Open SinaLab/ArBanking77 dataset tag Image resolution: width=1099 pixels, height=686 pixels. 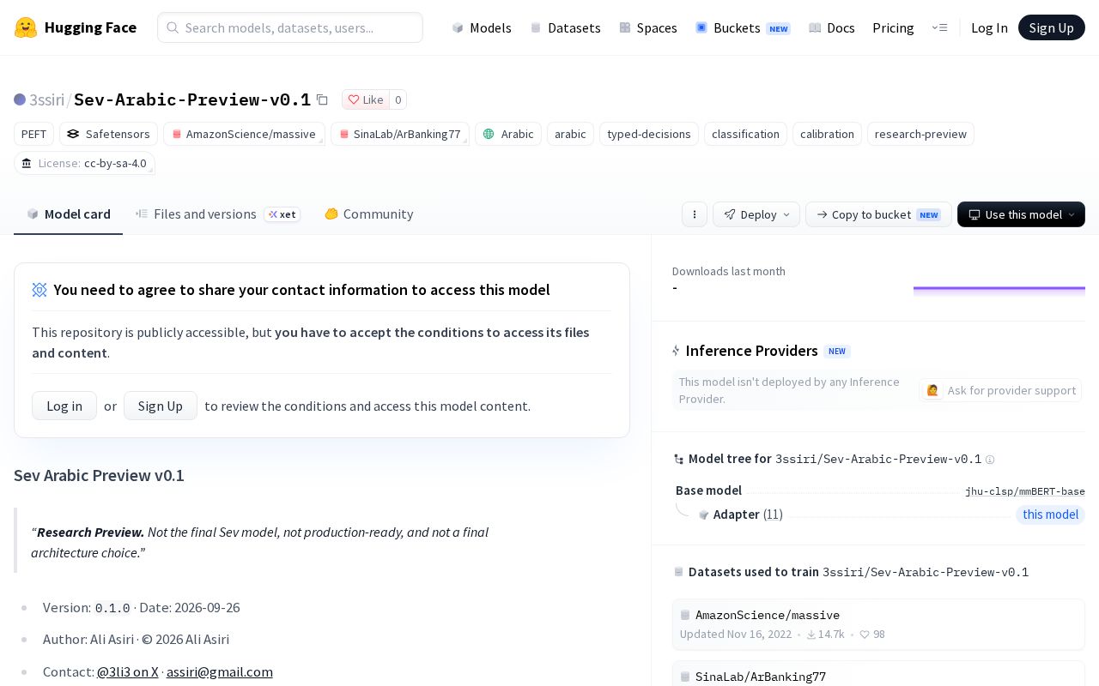coord(400,134)
